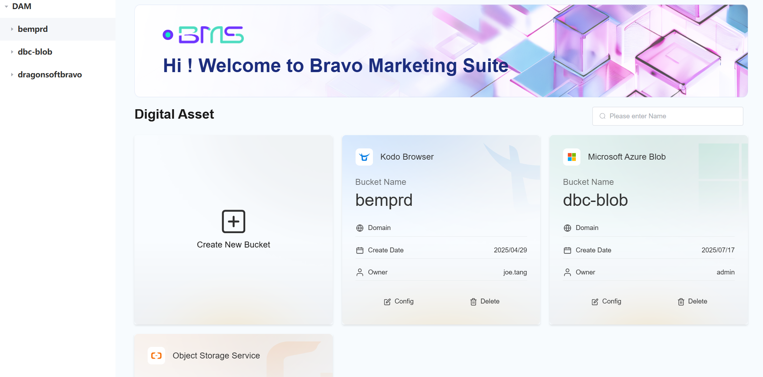Click the plus icon to create bucket
The image size is (763, 377).
point(233,221)
